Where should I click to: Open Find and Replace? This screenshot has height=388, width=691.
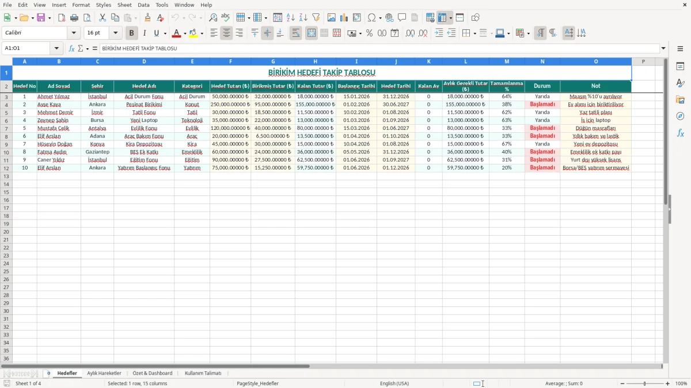click(x=213, y=18)
